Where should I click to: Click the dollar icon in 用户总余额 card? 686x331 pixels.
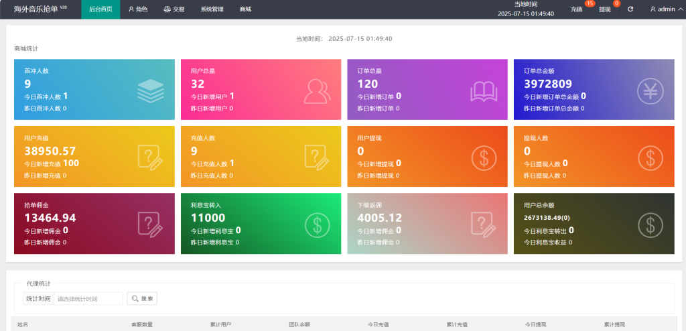[x=650, y=224]
